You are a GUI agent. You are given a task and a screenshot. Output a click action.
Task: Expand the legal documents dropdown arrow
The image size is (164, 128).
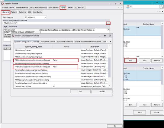pyautogui.click(x=108, y=30)
